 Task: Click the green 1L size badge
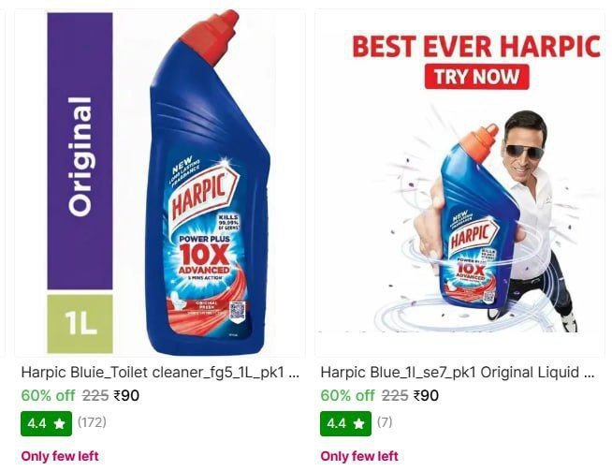pos(80,324)
